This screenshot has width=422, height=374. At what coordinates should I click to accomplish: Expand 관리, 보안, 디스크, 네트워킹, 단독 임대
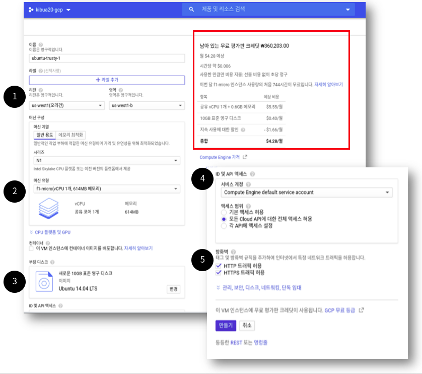(259, 288)
